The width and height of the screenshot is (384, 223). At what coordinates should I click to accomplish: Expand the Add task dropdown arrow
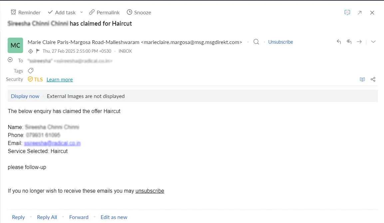pos(82,12)
